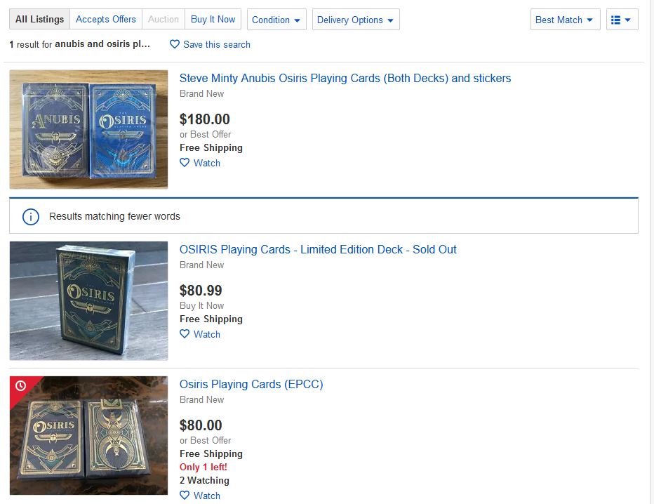The image size is (654, 504).
Task: Click the green Osiris deck thumbnail
Action: (x=88, y=300)
